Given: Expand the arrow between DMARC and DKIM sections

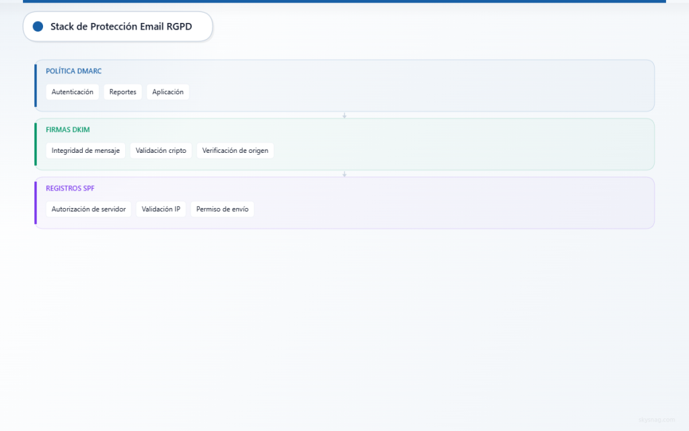Looking at the screenshot, I should 344,115.
